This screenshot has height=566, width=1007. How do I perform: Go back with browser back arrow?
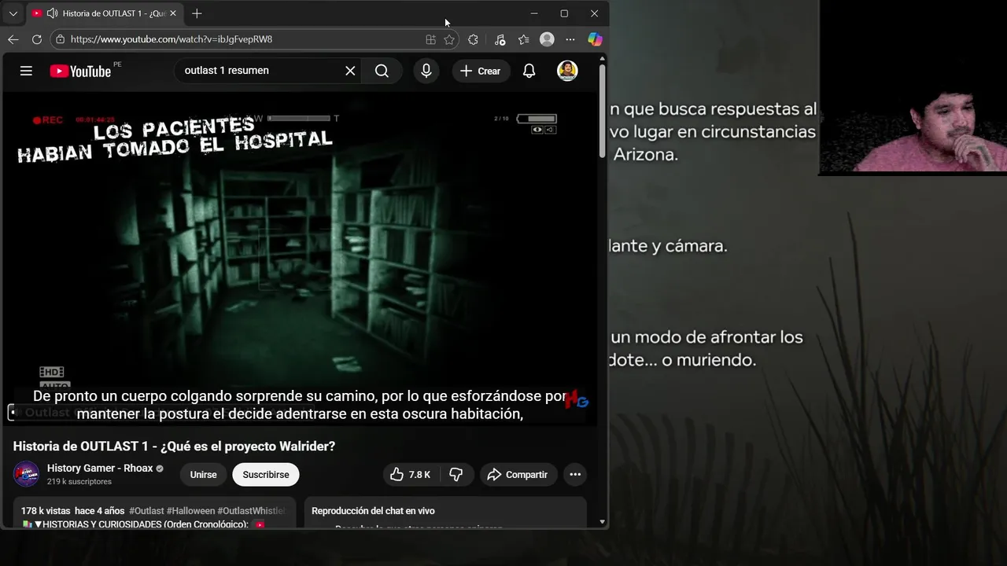(13, 39)
